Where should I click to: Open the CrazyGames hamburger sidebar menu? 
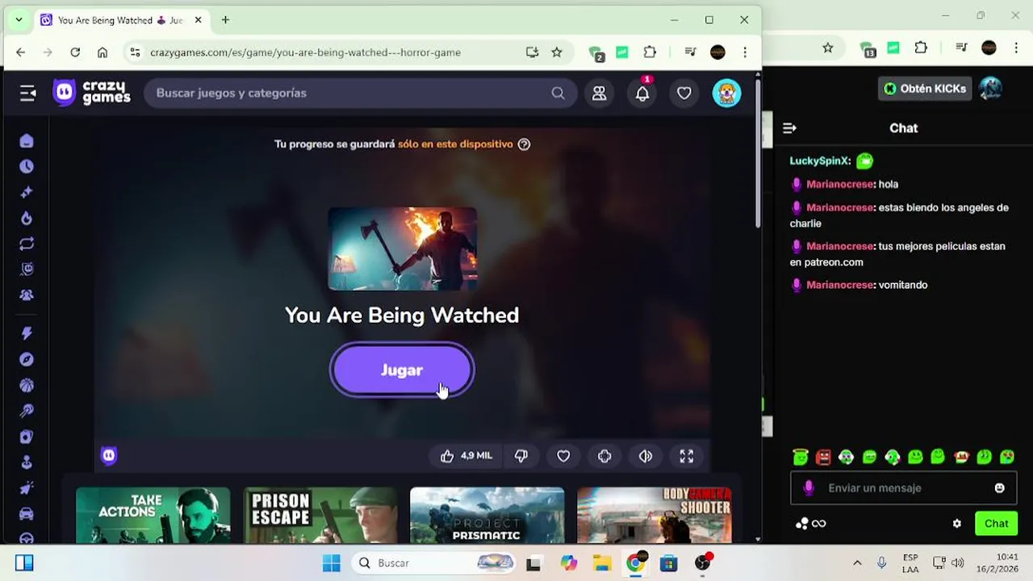pos(28,94)
